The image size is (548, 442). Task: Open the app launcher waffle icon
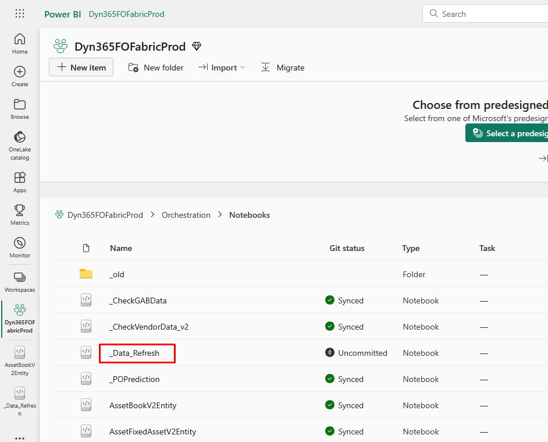(20, 13)
